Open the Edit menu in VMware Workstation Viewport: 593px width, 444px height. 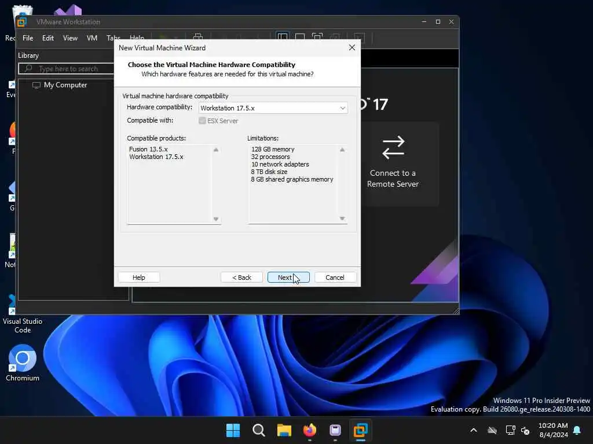pos(47,38)
